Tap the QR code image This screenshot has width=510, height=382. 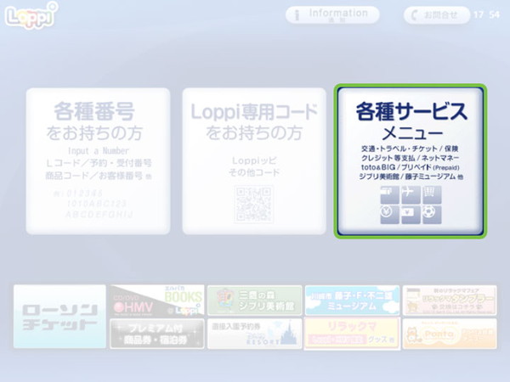(x=254, y=205)
